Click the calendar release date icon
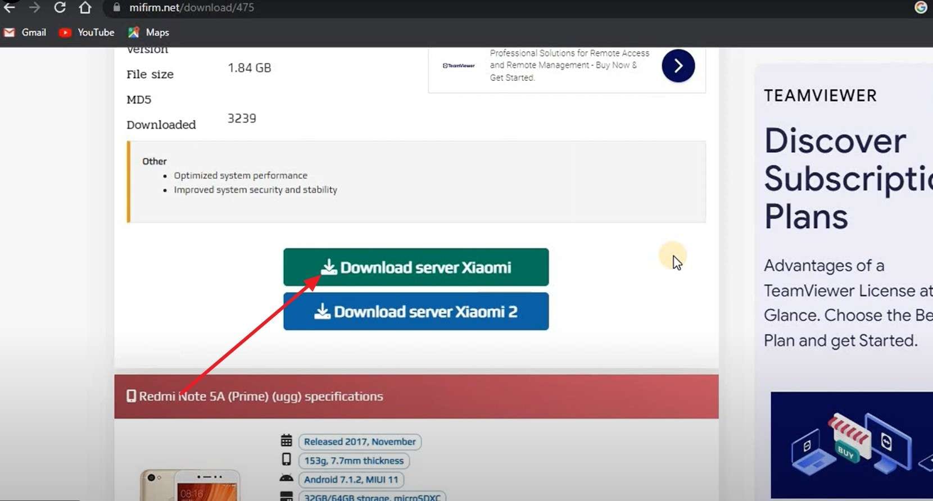The height and width of the screenshot is (501, 933). click(x=286, y=441)
